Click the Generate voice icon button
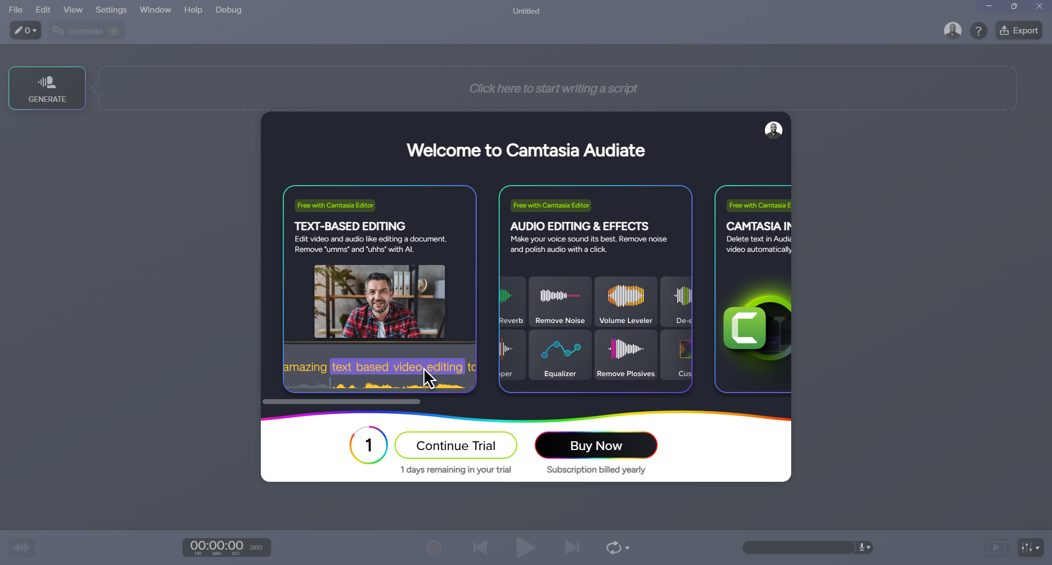This screenshot has height=565, width=1052. (47, 88)
